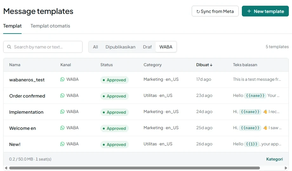This screenshot has height=171, width=292.
Task: Click {{name}} variable in Order confirmed row
Action: [255, 96]
